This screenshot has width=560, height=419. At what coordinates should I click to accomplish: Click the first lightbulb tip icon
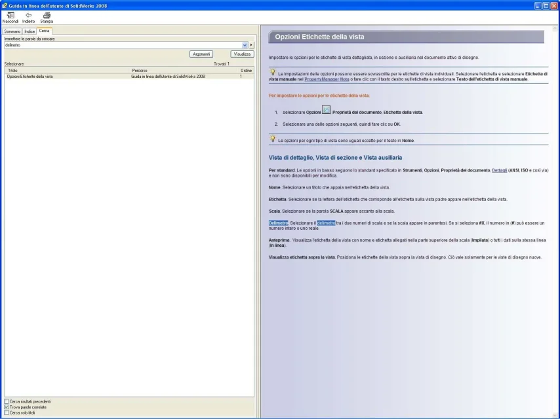tap(273, 73)
